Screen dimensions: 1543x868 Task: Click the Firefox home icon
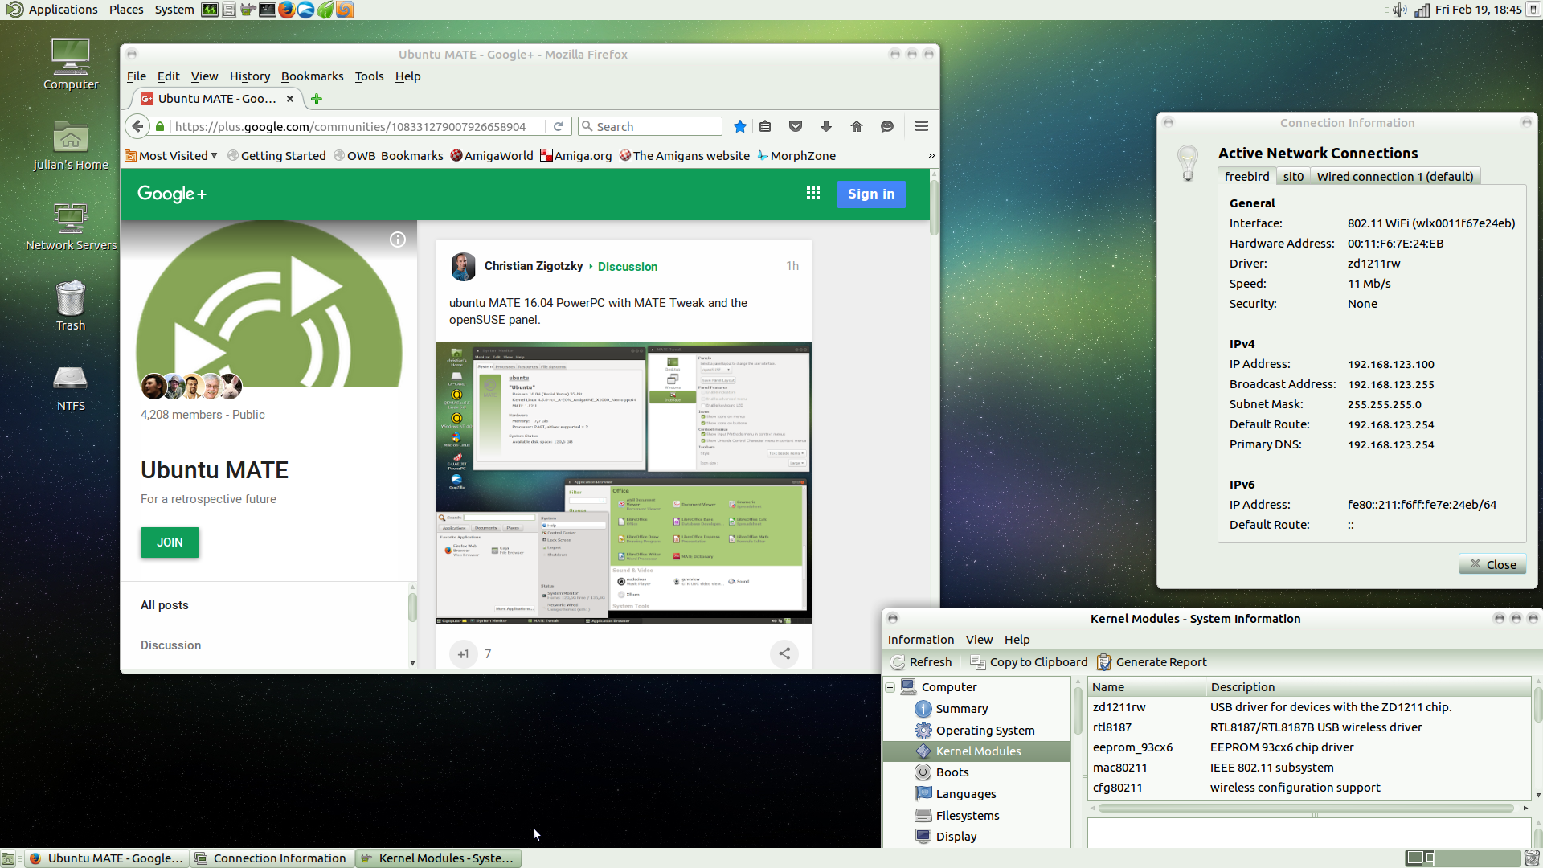click(x=856, y=126)
